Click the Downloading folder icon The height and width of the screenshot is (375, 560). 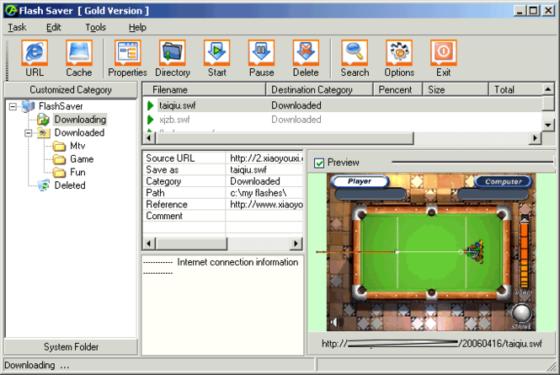(x=43, y=120)
